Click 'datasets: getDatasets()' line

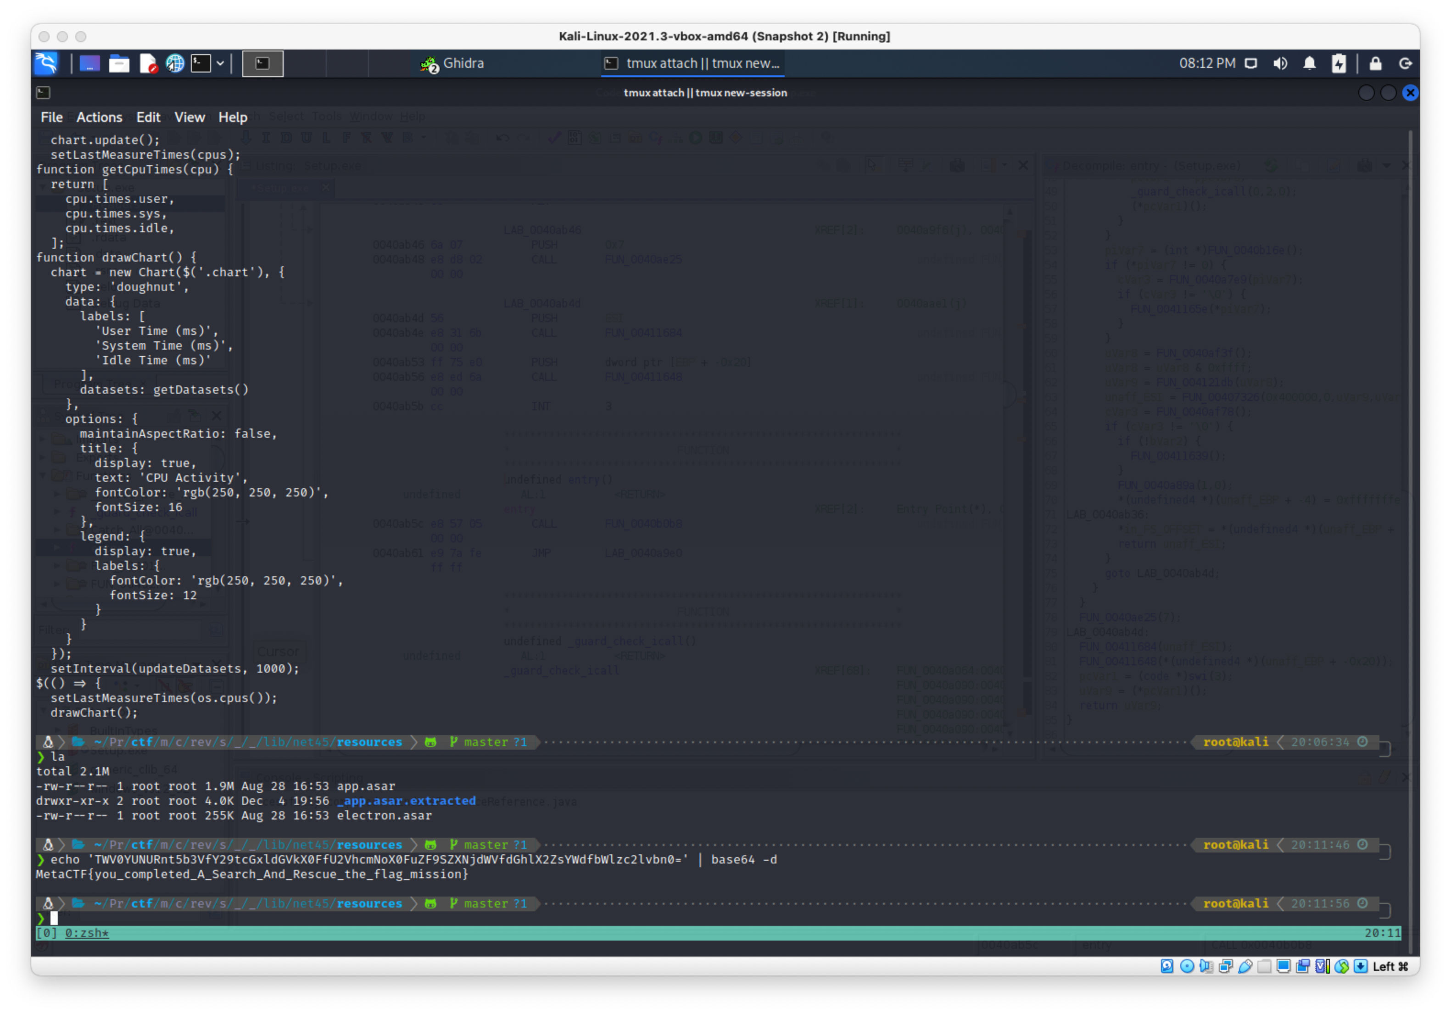coord(164,389)
